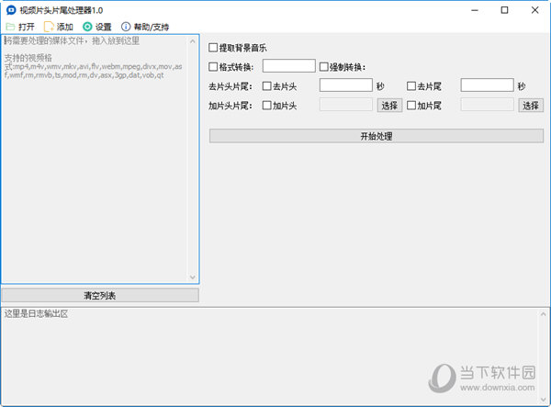Click the blue 帮助/支持 info icon
This screenshot has height=407, width=551.
(x=126, y=27)
